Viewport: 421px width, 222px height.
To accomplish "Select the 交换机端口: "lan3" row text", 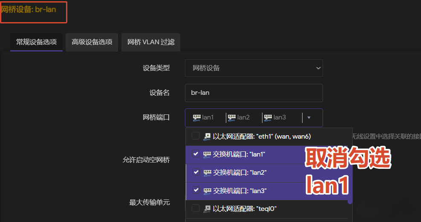I will (239, 191).
